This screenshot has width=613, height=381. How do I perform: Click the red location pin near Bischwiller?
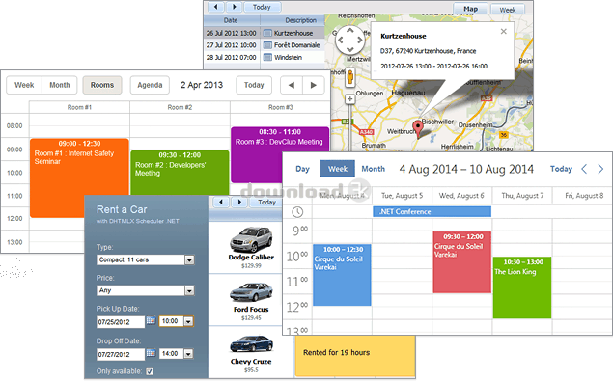point(418,128)
